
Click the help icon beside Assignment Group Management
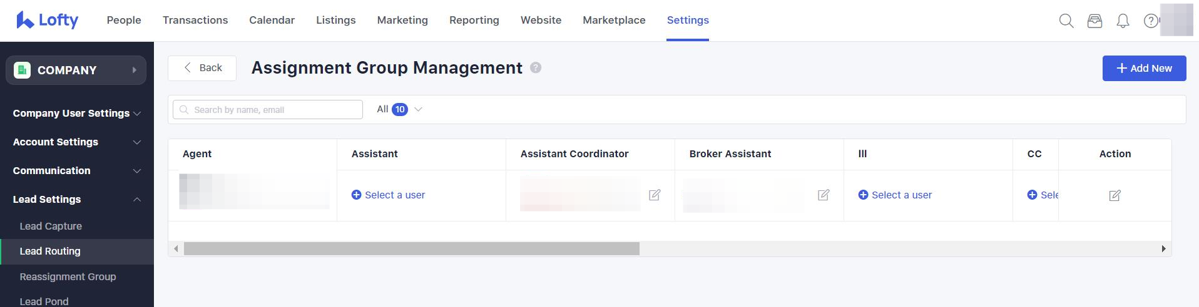pyautogui.click(x=536, y=68)
